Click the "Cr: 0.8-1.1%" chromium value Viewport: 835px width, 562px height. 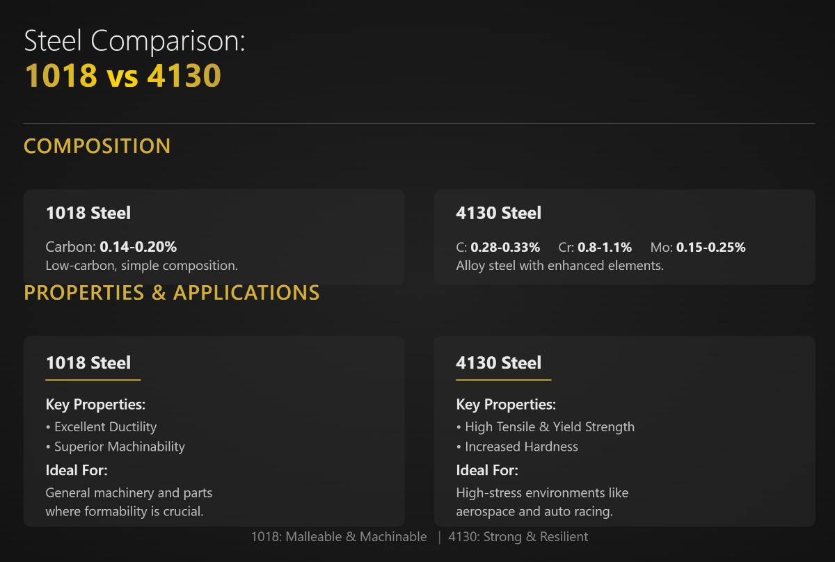pos(595,248)
